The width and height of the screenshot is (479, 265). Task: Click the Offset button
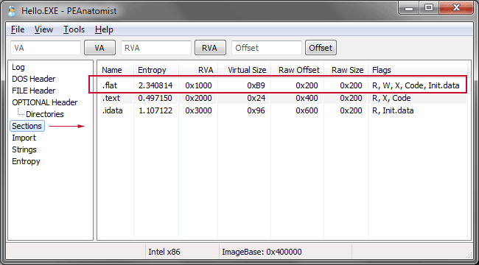321,48
